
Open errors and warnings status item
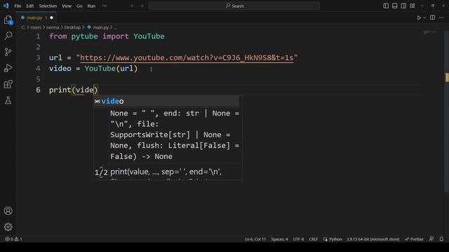[13, 239]
